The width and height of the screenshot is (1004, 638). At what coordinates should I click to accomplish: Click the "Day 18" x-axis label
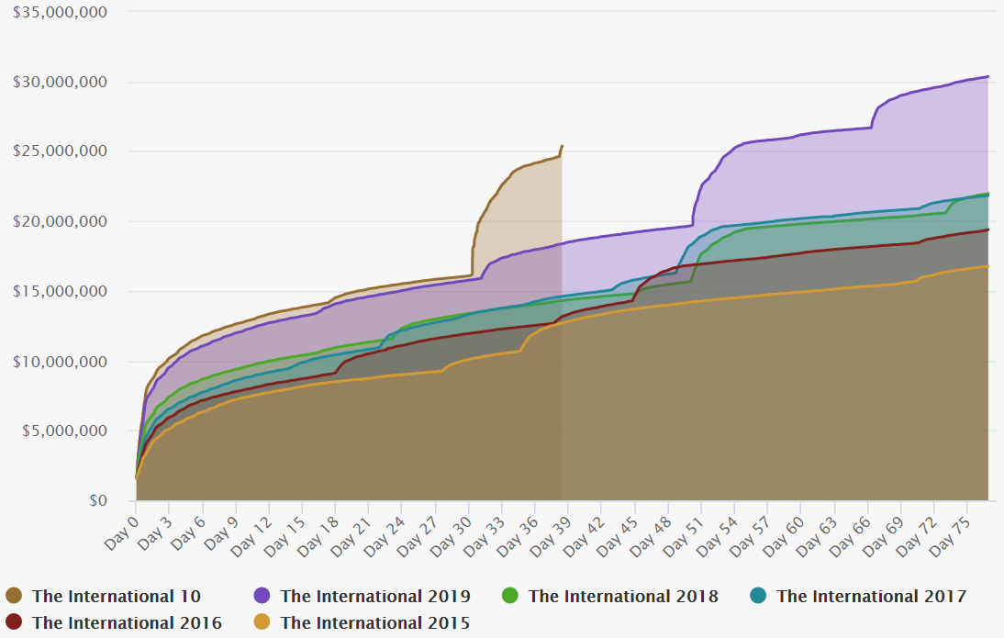[318, 535]
